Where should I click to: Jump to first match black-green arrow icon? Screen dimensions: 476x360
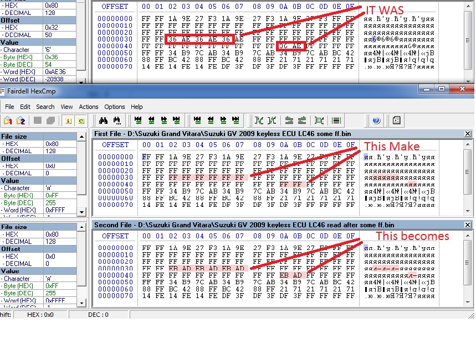[197, 121]
